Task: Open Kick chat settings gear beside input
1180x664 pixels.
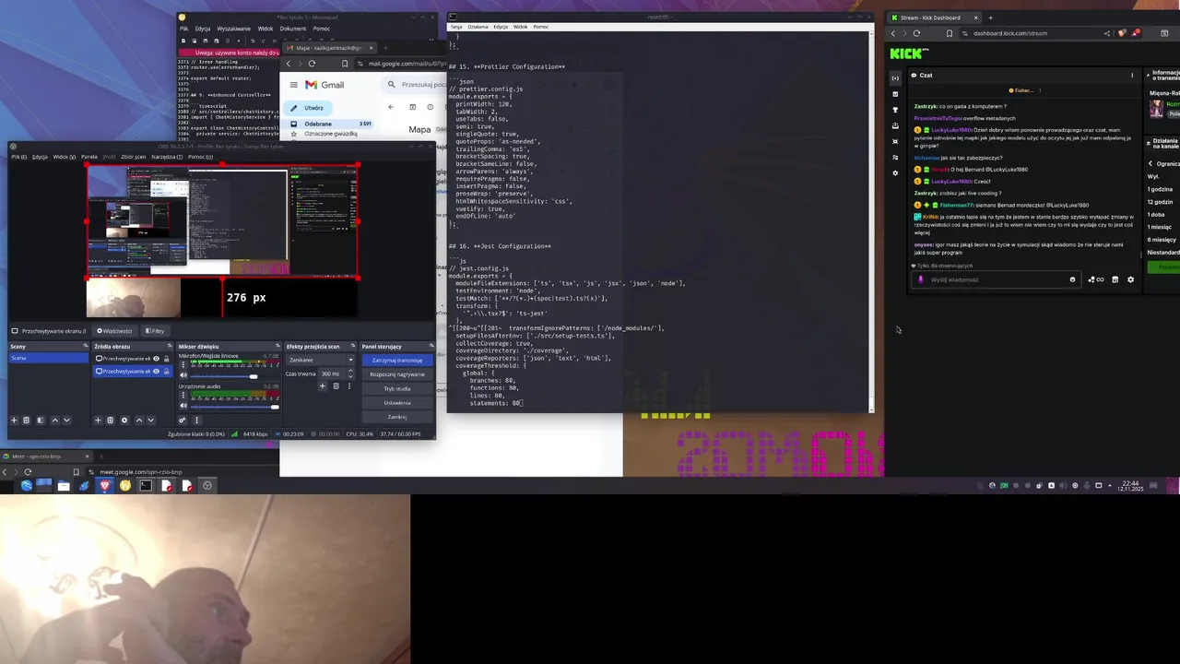Action: (1130, 279)
